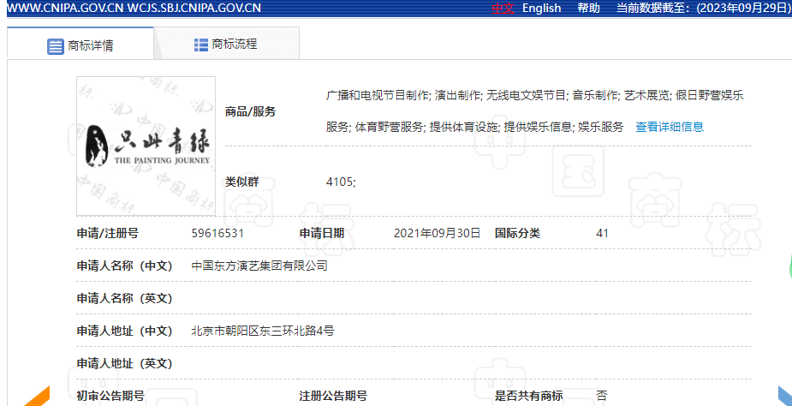The image size is (792, 406).
Task: Click the 商品/服务 label
Action: (251, 112)
